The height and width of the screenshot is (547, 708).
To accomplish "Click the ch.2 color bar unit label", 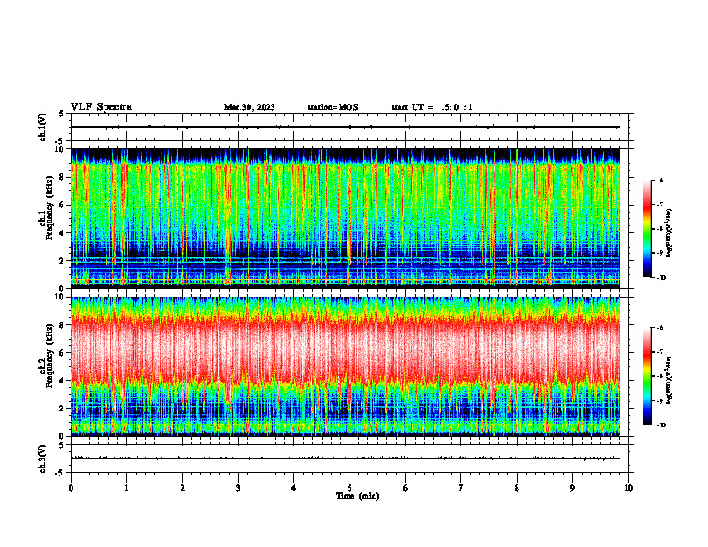I will pyautogui.click(x=670, y=380).
